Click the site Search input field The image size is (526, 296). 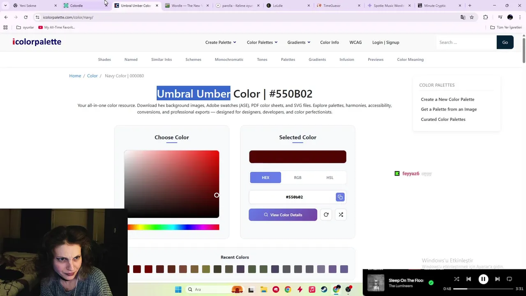466,42
